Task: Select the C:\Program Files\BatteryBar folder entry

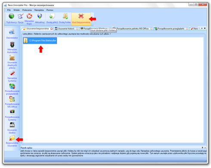Action: click(40, 41)
